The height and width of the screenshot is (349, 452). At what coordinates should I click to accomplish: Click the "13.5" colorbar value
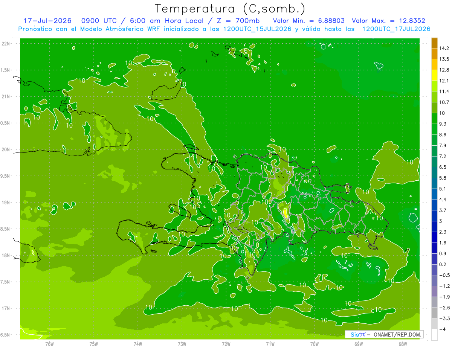click(444, 59)
